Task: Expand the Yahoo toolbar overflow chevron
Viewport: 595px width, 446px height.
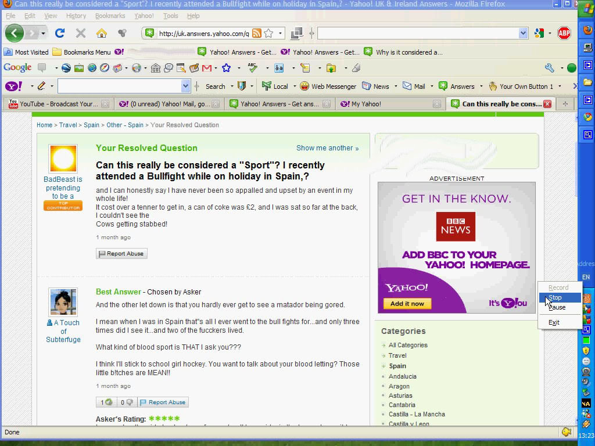Action: pyautogui.click(x=575, y=87)
